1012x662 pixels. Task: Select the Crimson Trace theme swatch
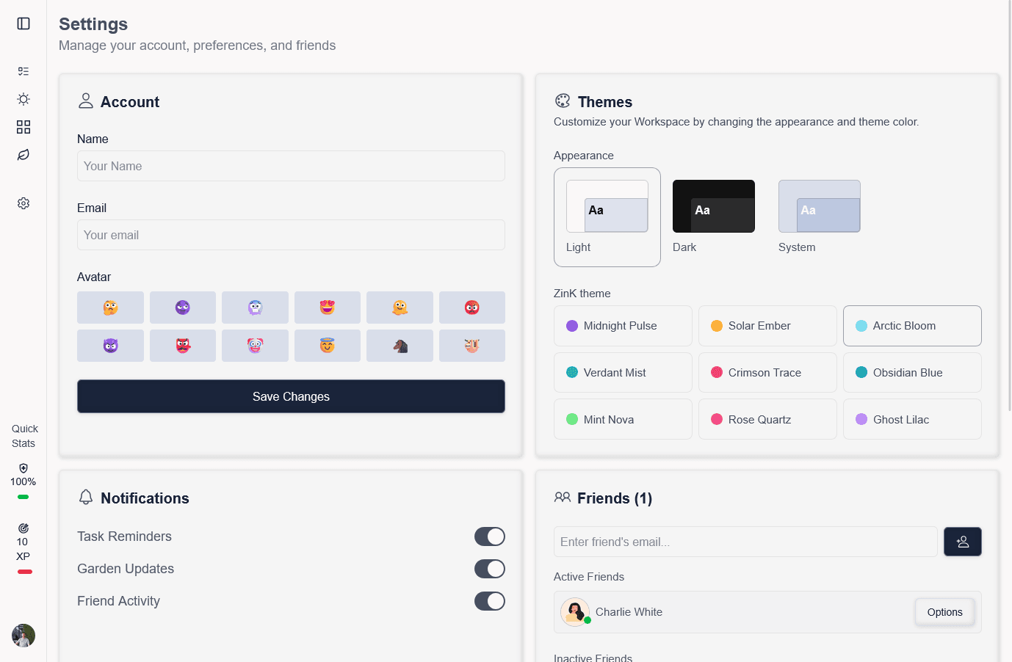[767, 372]
